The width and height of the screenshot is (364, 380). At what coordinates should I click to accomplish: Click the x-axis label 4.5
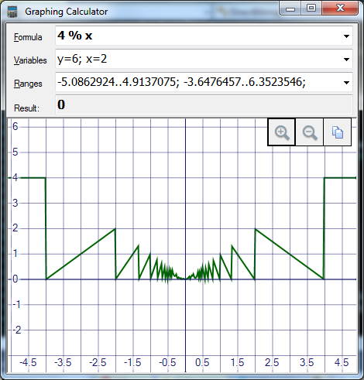click(x=342, y=362)
